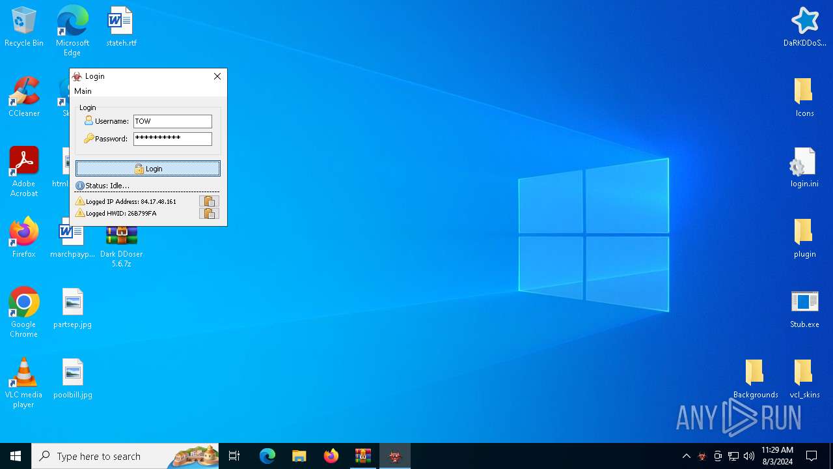Image resolution: width=833 pixels, height=469 pixels.
Task: Open plugin folder on desktop
Action: click(x=804, y=238)
